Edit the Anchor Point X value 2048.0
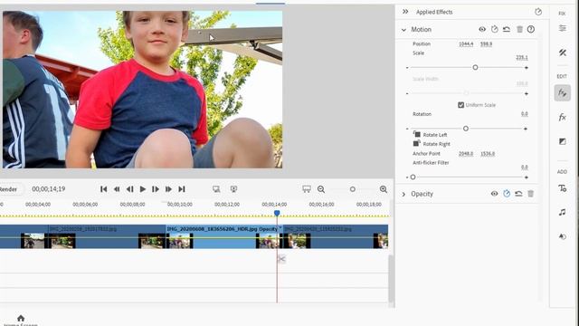The image size is (579, 326). coord(466,154)
